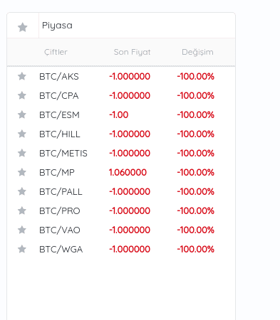Open the BTC/AKS trading pair
This screenshot has width=280, height=320.
[59, 77]
